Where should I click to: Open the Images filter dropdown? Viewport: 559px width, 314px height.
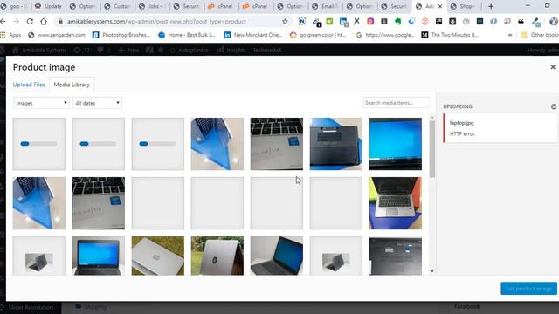(41, 103)
